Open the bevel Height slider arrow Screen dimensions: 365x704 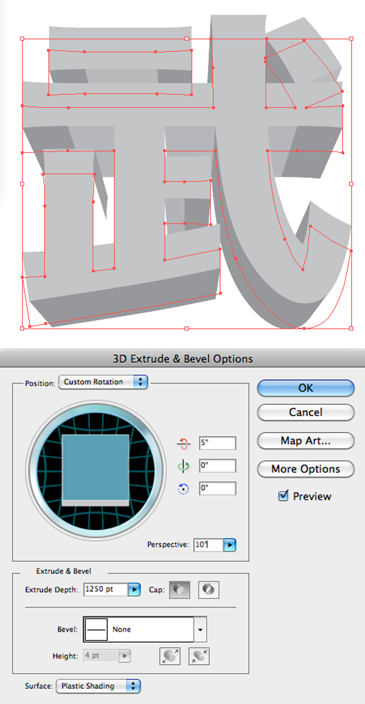click(x=125, y=656)
